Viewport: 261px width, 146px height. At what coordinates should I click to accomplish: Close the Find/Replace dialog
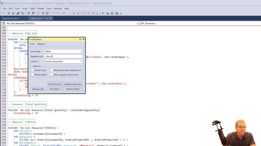(84, 39)
